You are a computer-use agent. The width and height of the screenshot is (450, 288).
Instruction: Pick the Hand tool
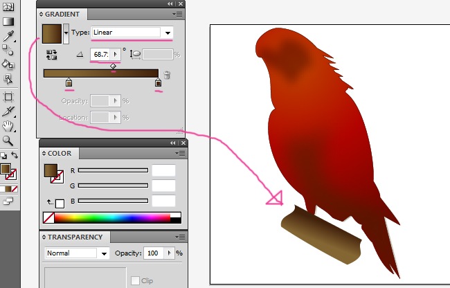tap(8, 125)
